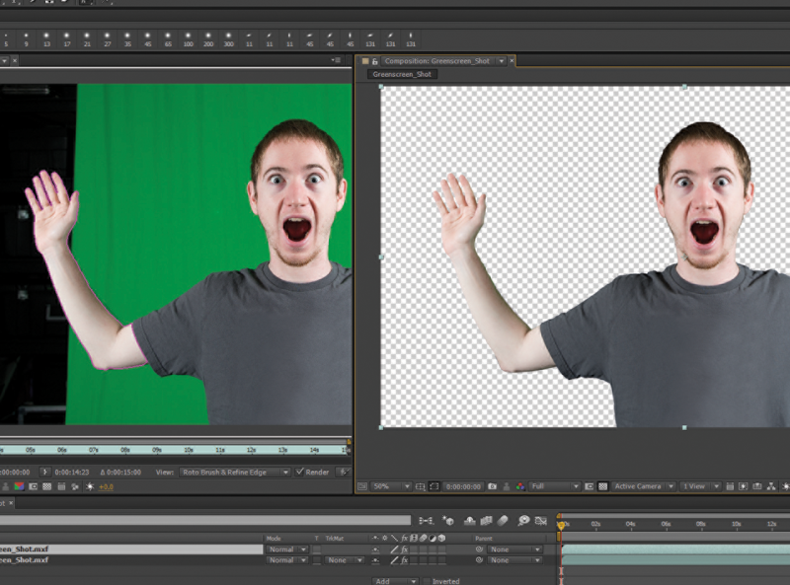Screen dimensions: 790x585
Task: Open the Roto Brush & Refine Edge view dropdown
Action: click(235, 472)
